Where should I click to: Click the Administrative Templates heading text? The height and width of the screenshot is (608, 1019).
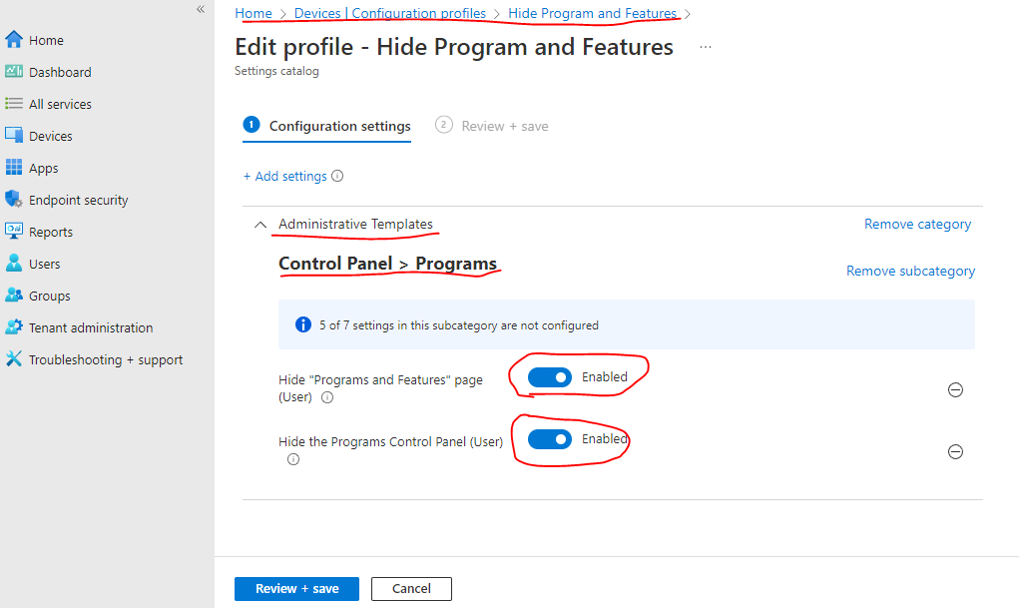tap(355, 224)
